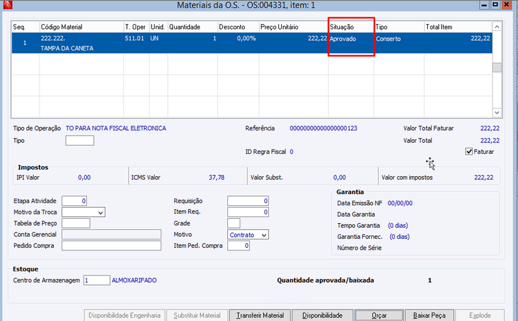Focus the Etapa Atividade field
This screenshot has width=518, height=321.
point(74,201)
